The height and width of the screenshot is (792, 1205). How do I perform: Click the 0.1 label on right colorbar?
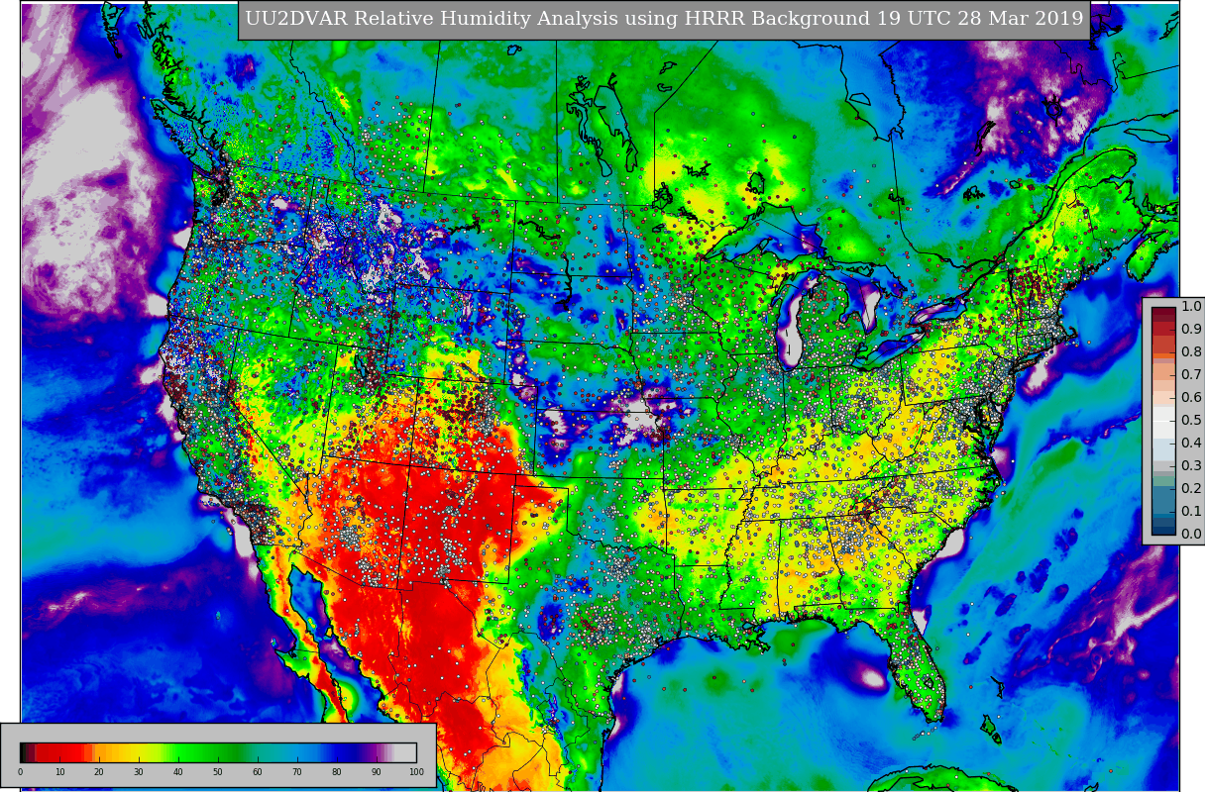pos(1191,512)
